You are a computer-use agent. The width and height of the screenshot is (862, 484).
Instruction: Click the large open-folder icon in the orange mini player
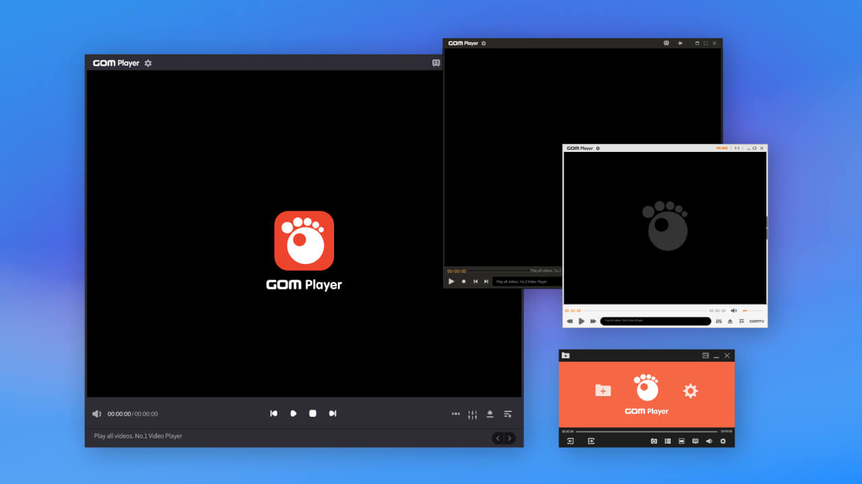(603, 391)
